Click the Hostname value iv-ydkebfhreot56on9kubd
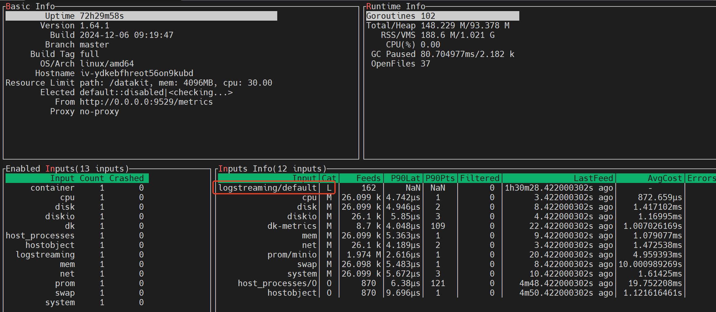 pyautogui.click(x=136, y=73)
